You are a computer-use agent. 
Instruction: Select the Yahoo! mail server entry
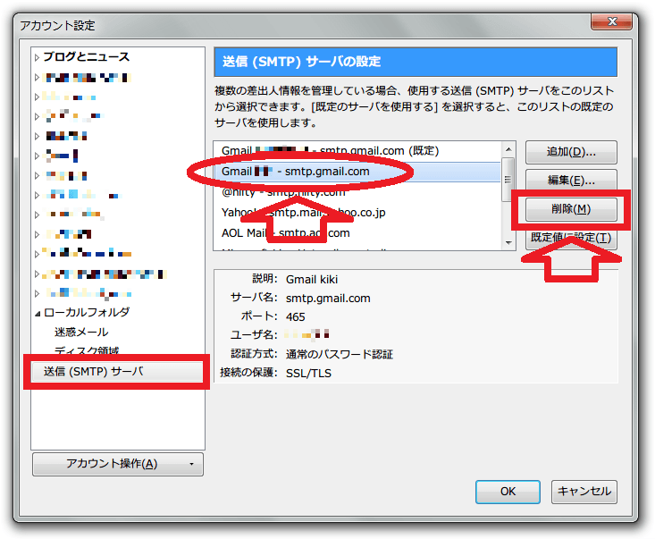(357, 213)
